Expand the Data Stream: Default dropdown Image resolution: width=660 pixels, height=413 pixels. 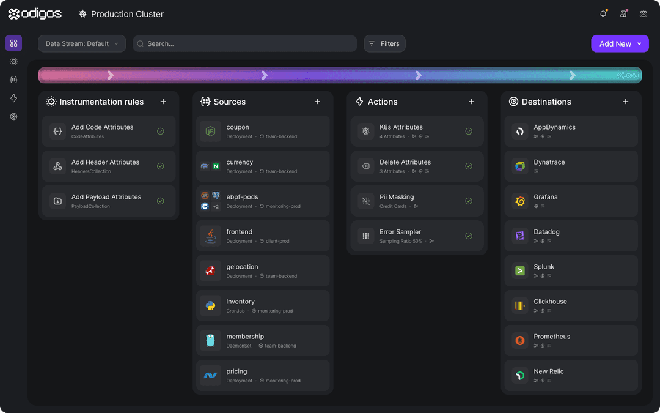(82, 43)
